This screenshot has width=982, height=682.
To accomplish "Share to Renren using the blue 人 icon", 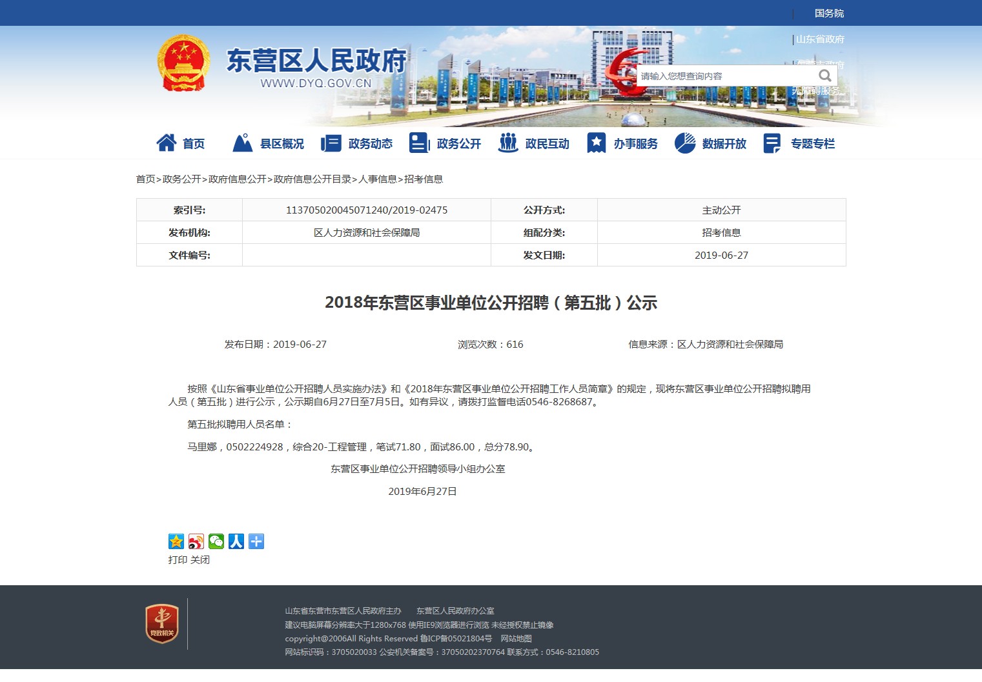I will (236, 541).
